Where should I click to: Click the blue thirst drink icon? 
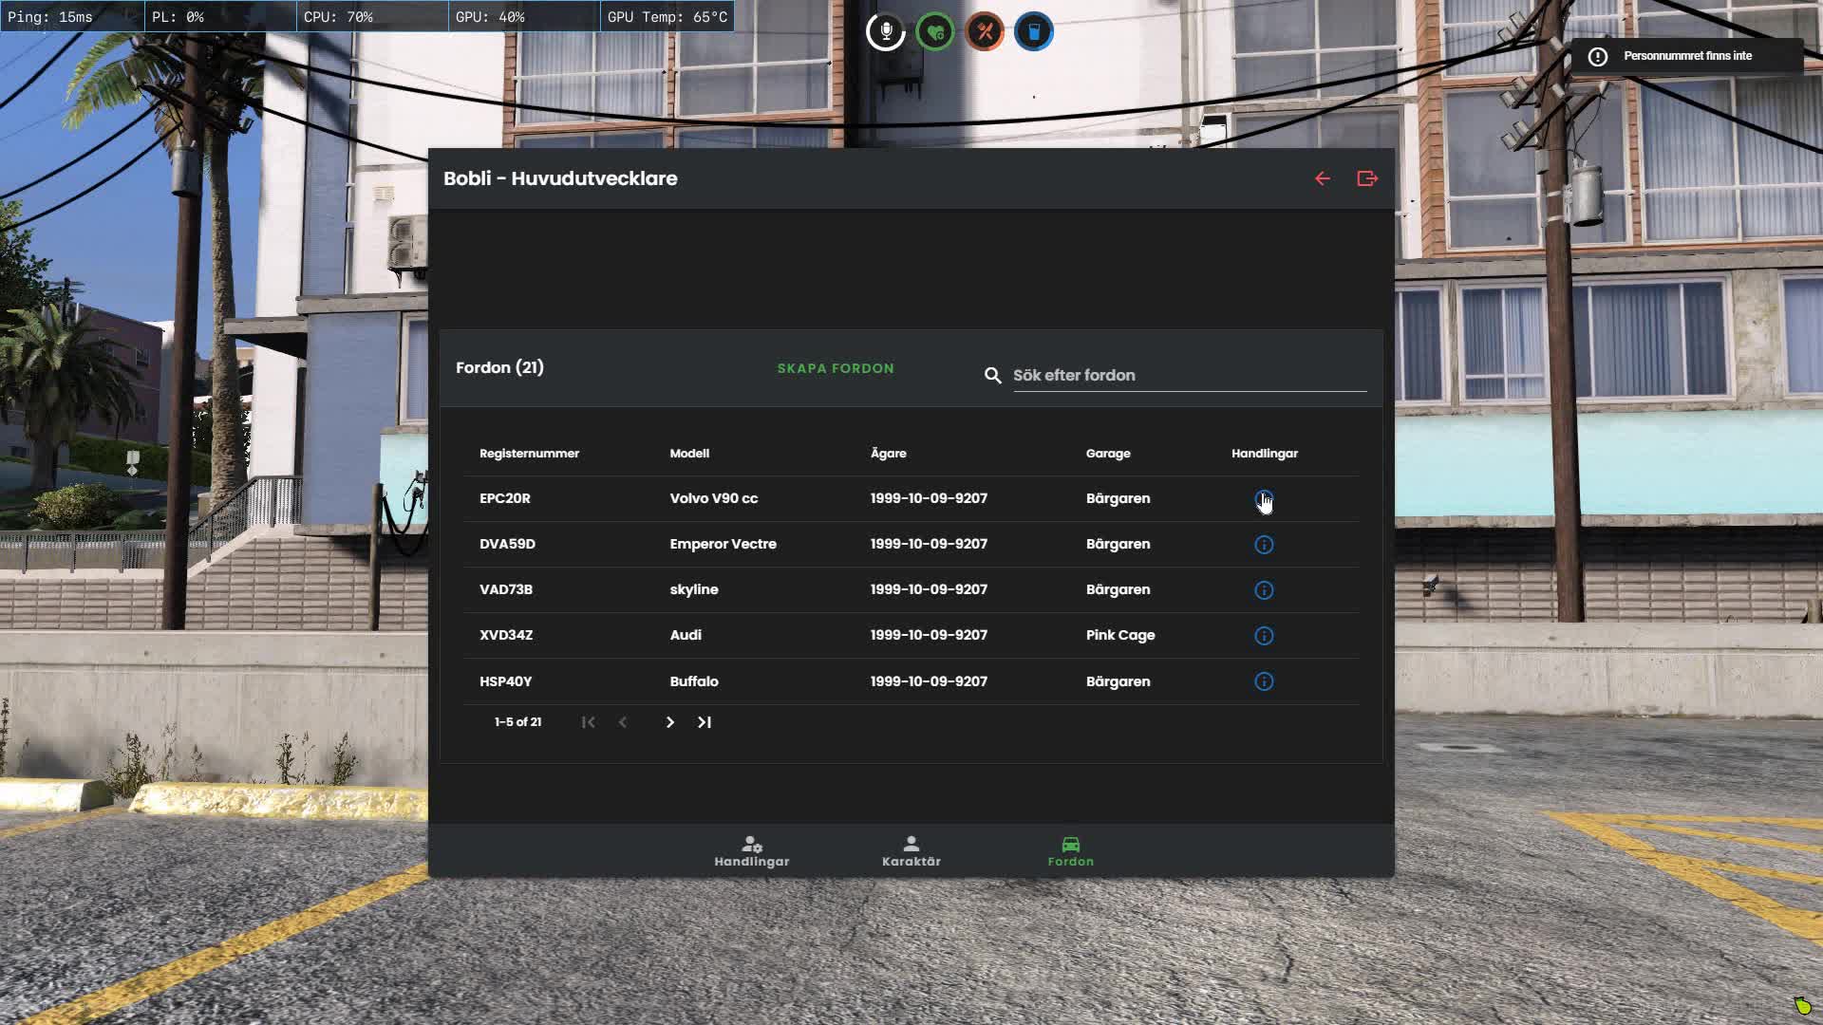pyautogui.click(x=1034, y=32)
